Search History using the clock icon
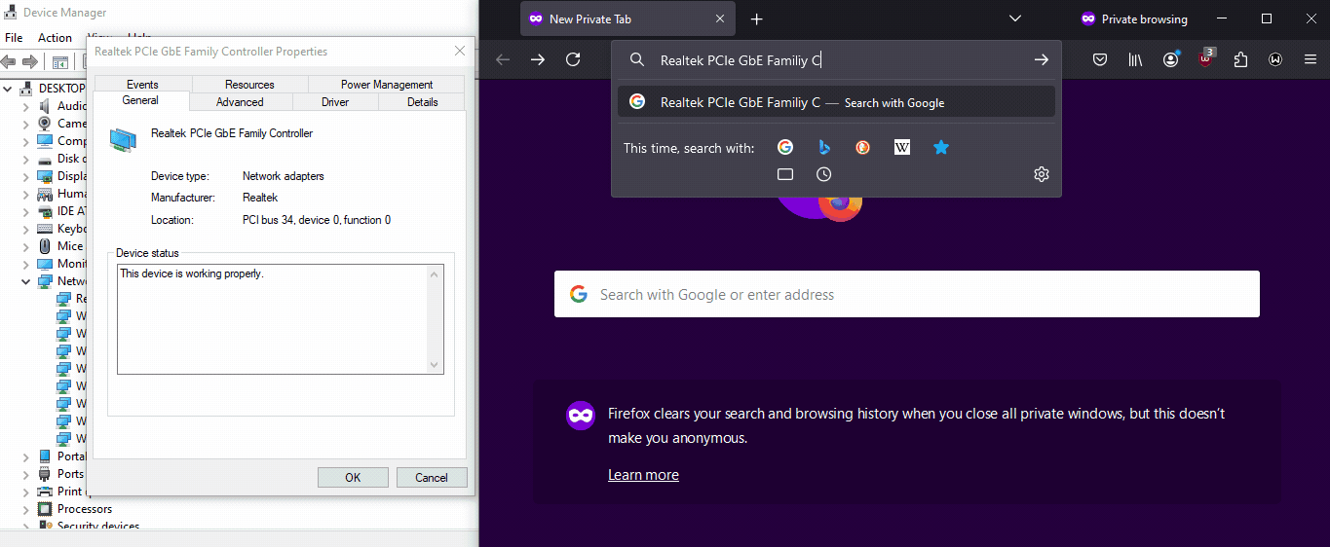Image resolution: width=1330 pixels, height=547 pixels. click(x=824, y=174)
